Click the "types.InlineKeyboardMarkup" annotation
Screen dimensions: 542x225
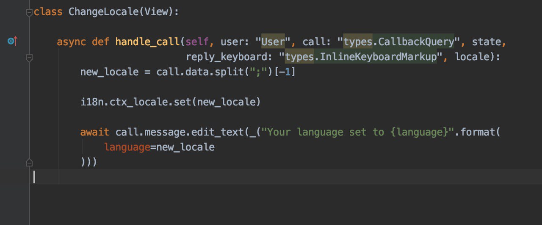click(361, 57)
